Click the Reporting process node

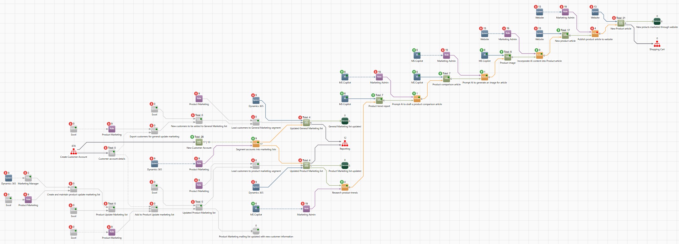[345, 143]
